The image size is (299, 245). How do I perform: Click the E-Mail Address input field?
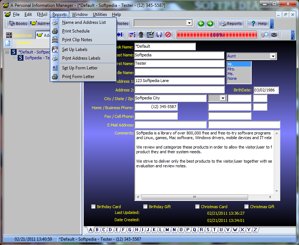point(170,125)
